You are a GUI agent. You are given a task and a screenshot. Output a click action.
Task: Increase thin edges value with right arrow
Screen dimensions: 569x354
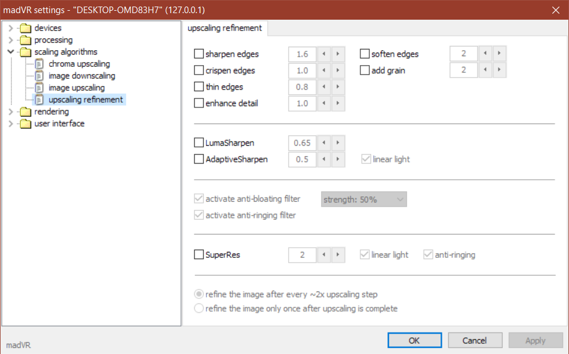[338, 87]
